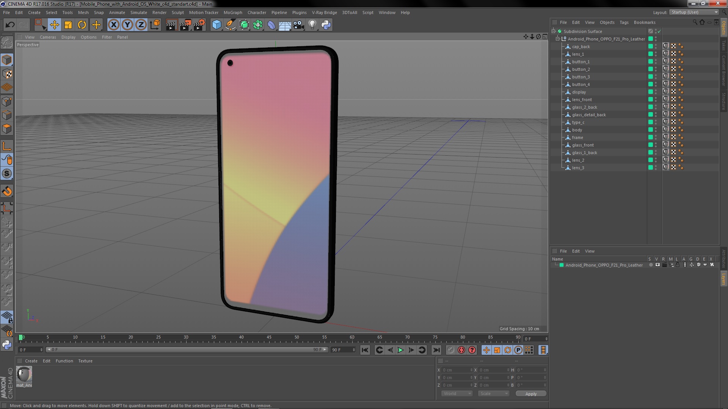
Task: Open the Simulate menu
Action: (138, 12)
